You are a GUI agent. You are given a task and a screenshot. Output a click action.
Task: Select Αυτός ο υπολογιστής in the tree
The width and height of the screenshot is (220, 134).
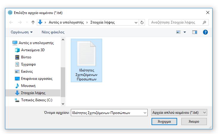point(33,43)
